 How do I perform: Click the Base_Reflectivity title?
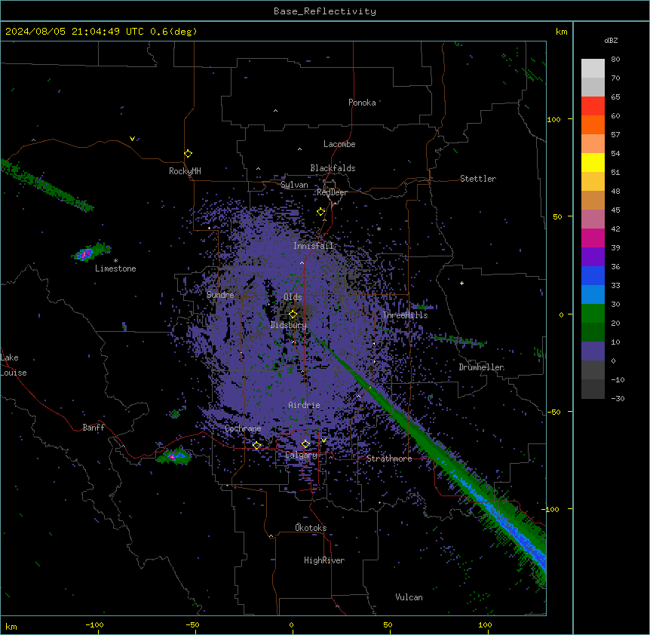pos(325,11)
